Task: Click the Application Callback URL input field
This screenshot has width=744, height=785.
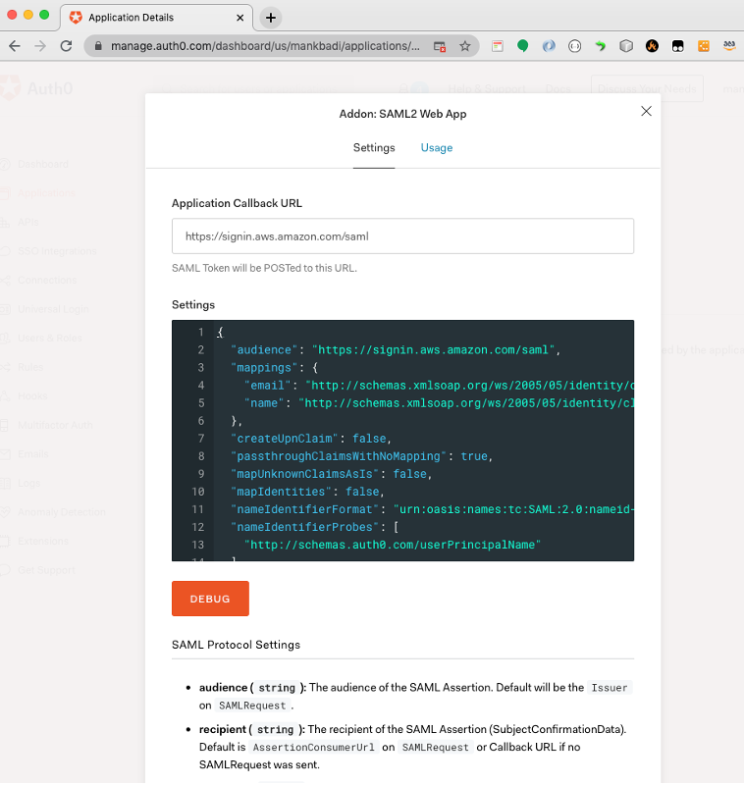Action: tap(402, 235)
